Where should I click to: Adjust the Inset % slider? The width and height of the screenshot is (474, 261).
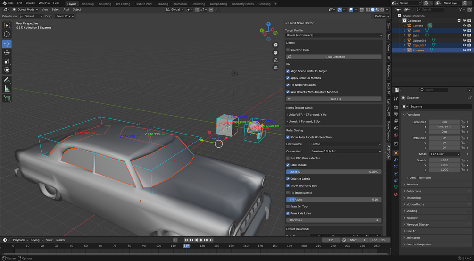(x=334, y=172)
